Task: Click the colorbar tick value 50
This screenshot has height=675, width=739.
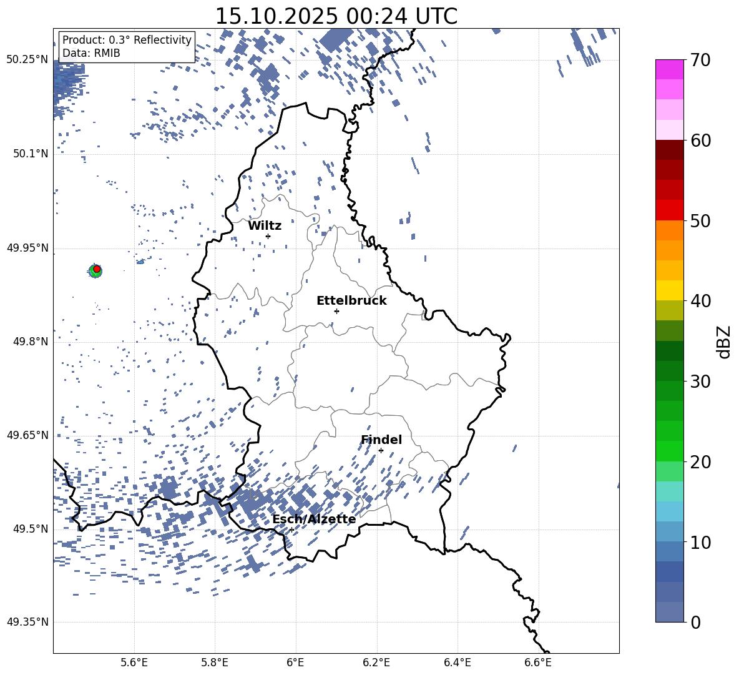Action: click(701, 221)
